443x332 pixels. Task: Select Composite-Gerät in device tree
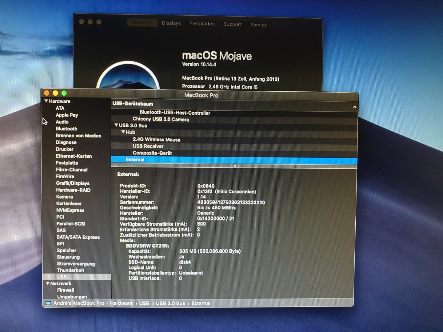point(152,153)
